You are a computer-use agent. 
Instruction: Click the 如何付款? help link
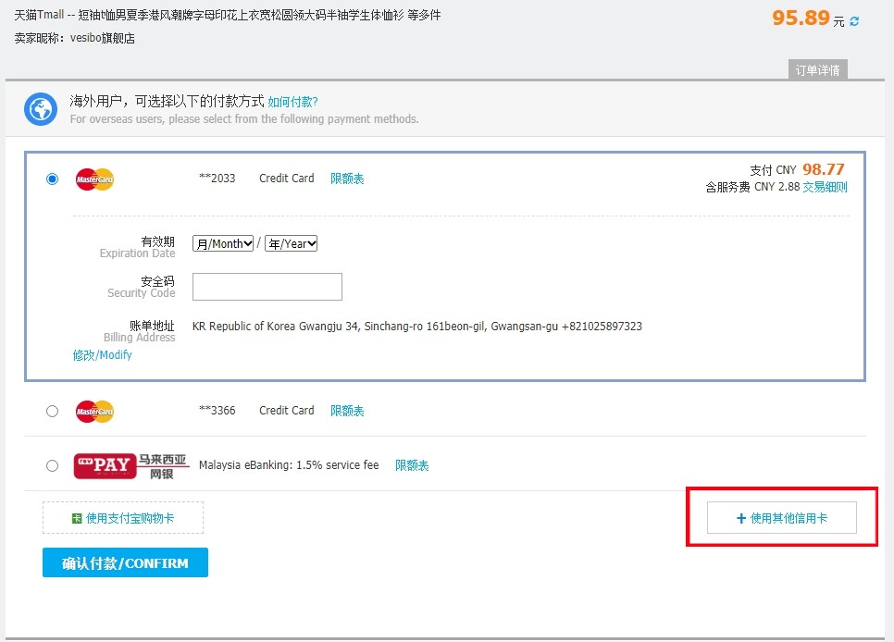pyautogui.click(x=292, y=102)
